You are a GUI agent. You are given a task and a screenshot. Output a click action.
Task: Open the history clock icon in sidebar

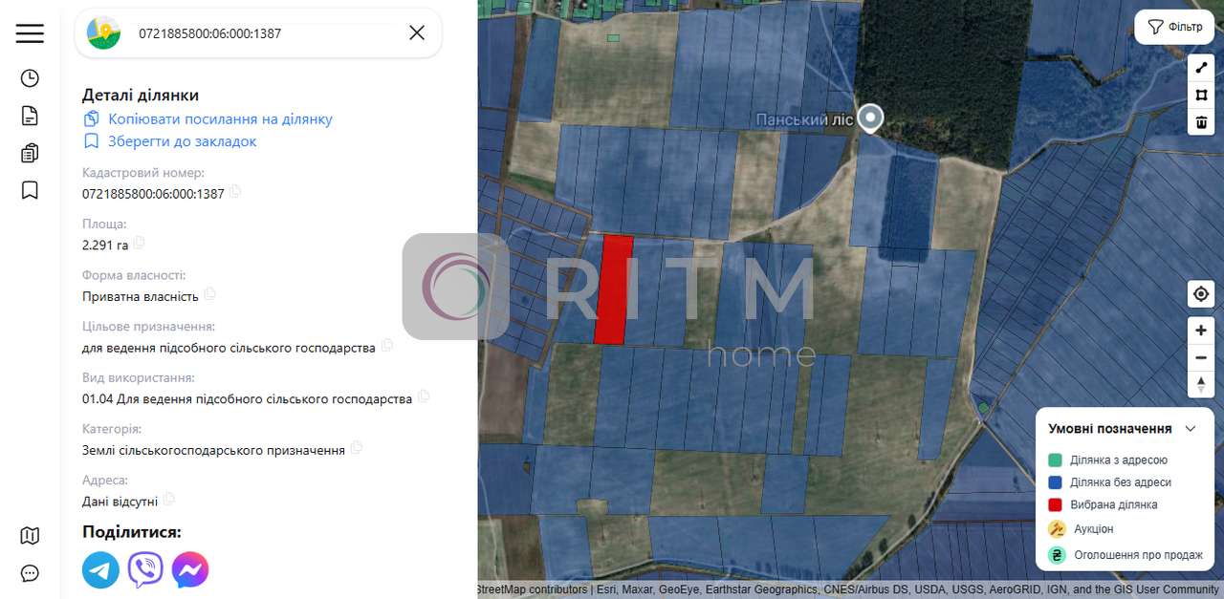tap(30, 78)
